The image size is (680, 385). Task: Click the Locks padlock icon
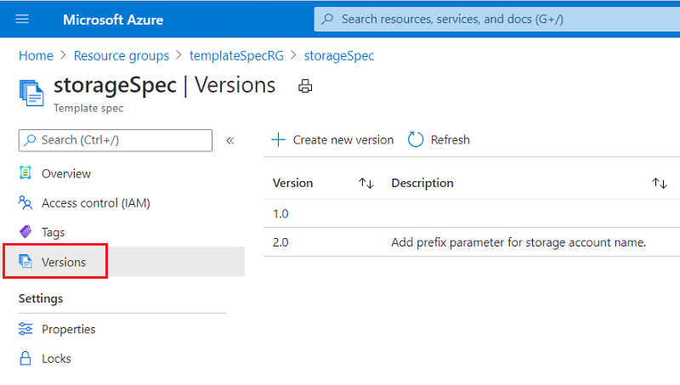pyautogui.click(x=25, y=359)
